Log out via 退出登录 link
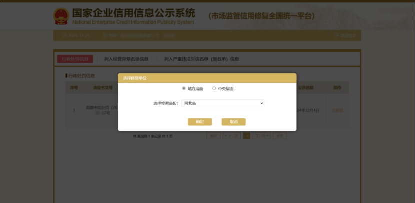 [x=345, y=36]
